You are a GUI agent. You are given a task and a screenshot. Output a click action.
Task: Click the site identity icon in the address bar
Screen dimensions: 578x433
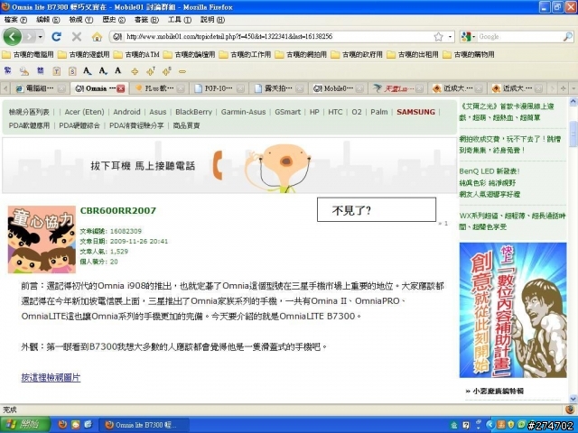tap(117, 36)
